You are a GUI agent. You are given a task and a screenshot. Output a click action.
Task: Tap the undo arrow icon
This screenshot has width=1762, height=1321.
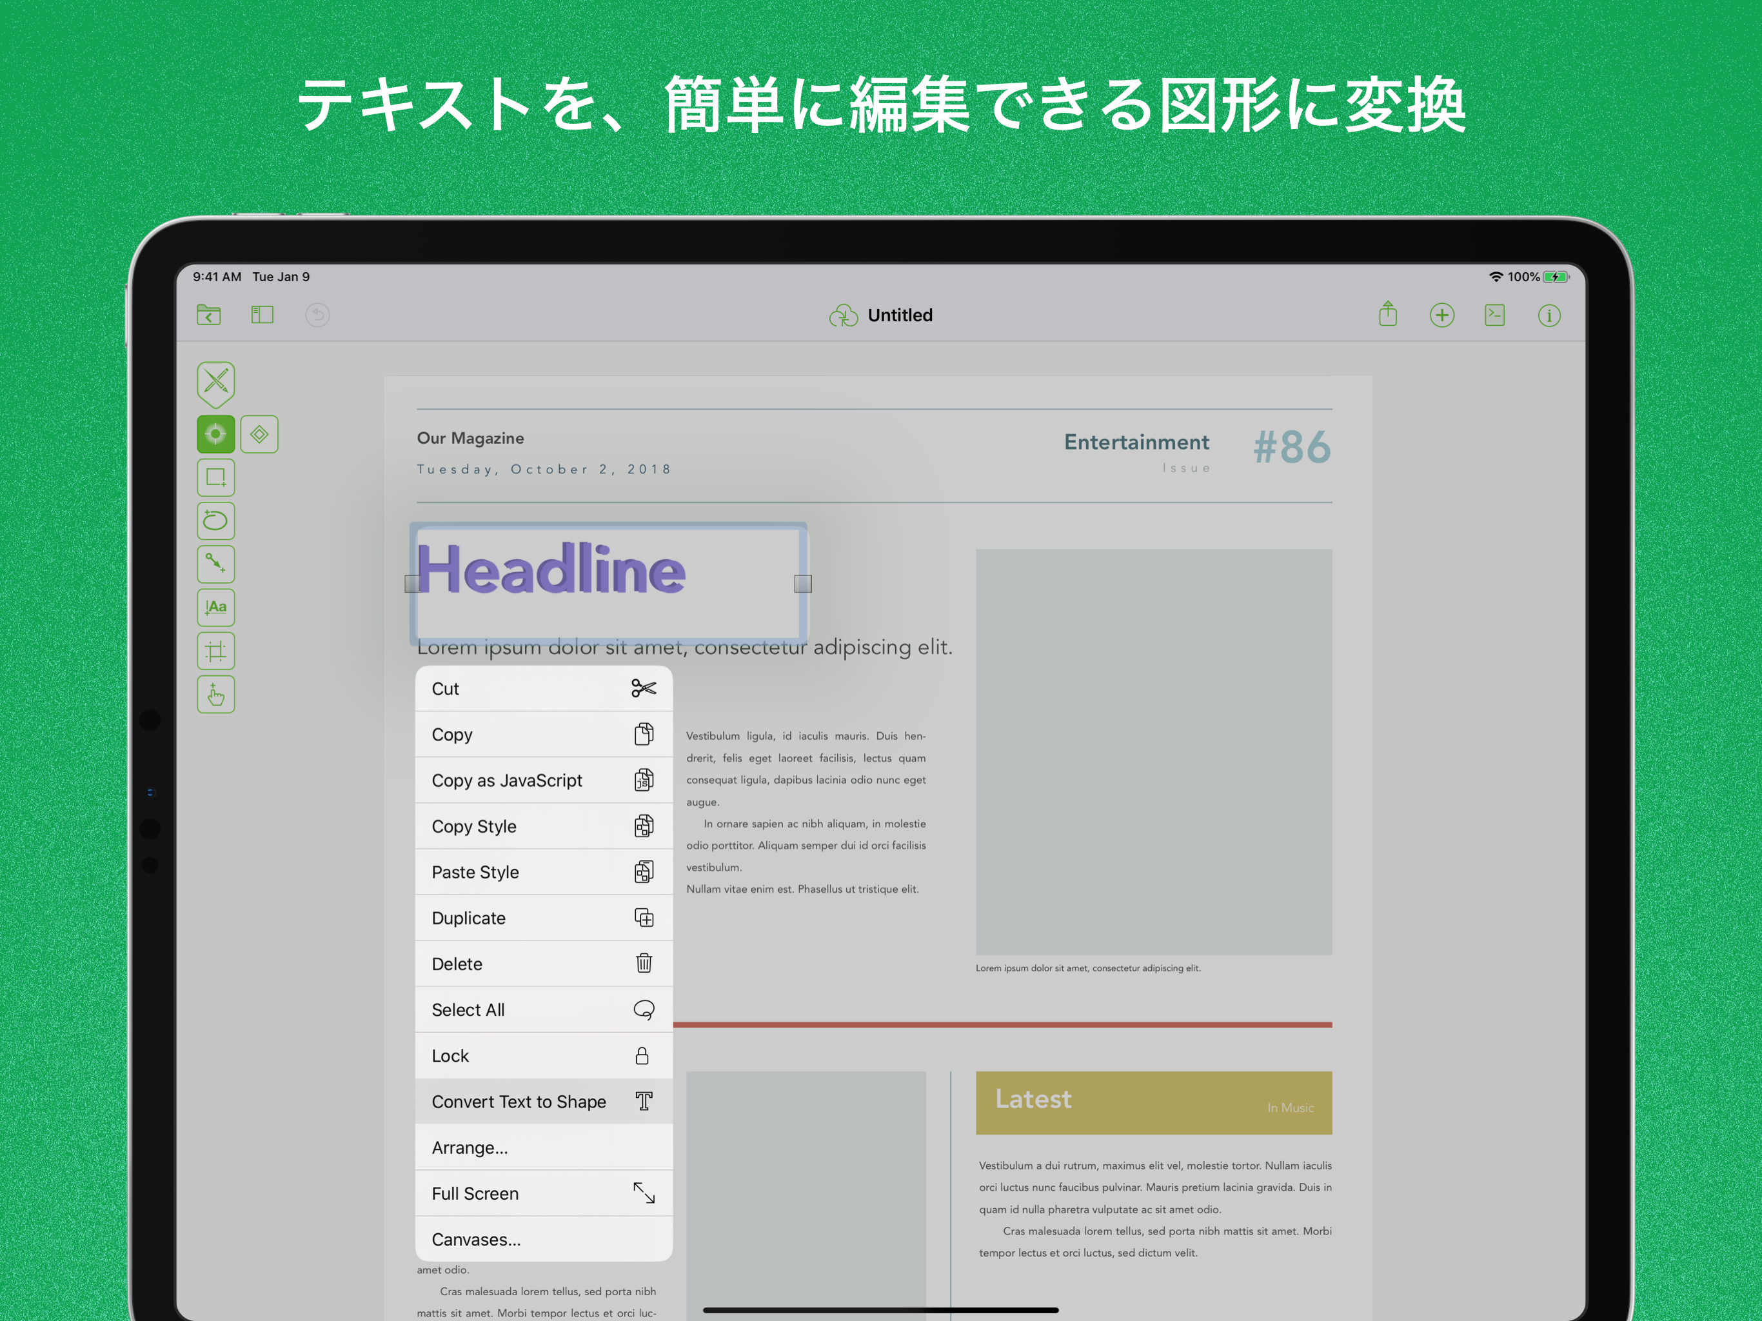(x=317, y=315)
